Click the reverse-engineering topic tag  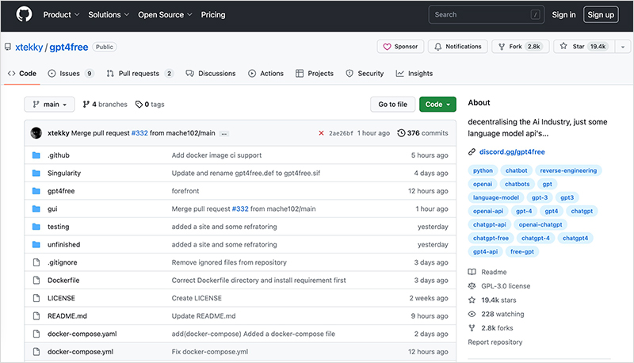pos(568,170)
